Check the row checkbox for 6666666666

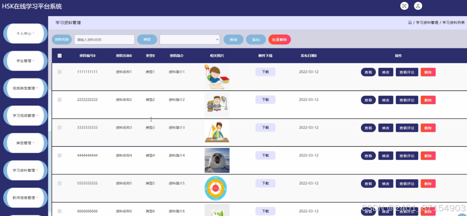[60, 211]
